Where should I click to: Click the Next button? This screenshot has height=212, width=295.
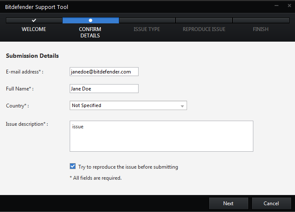228,204
